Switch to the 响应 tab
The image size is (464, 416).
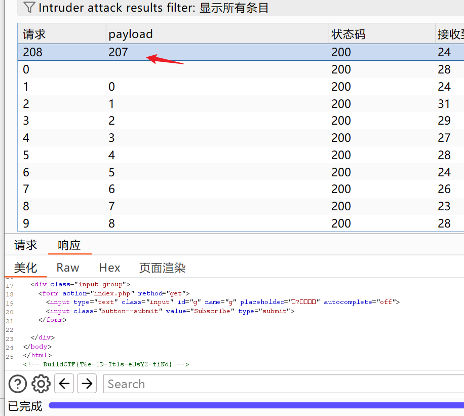69,245
